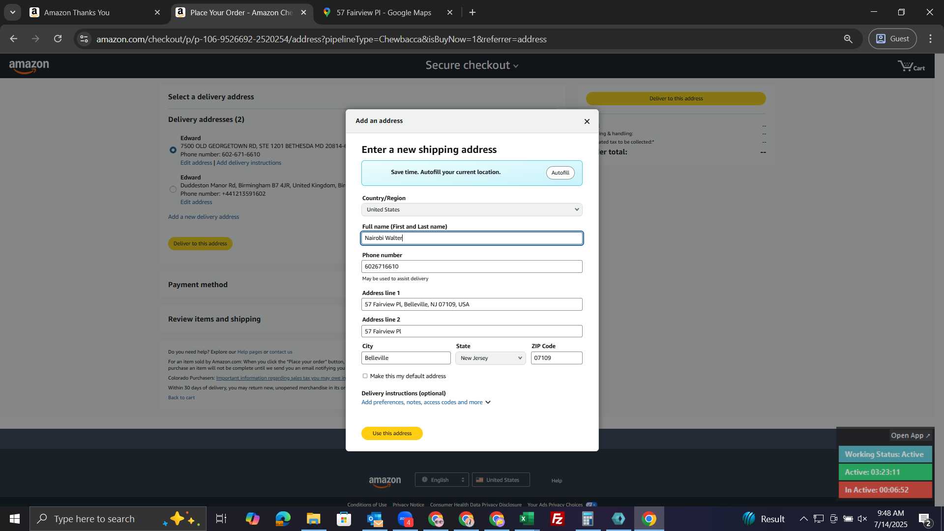This screenshot has height=531, width=944.
Task: Open the English language selector
Action: point(442,480)
